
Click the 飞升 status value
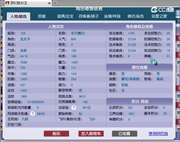click(92, 119)
